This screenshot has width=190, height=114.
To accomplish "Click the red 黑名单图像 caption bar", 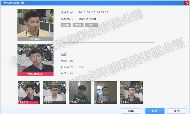I will pos(35,74).
